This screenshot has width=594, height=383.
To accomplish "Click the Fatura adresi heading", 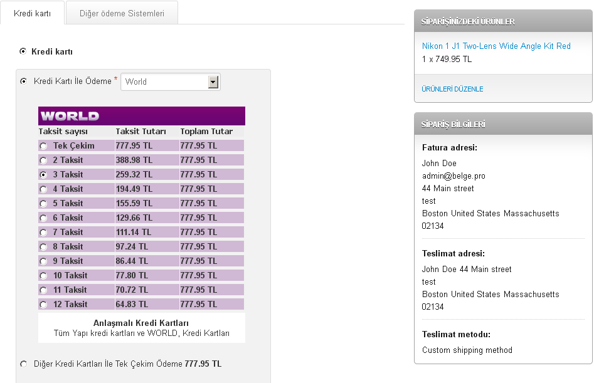I will [x=450, y=147].
